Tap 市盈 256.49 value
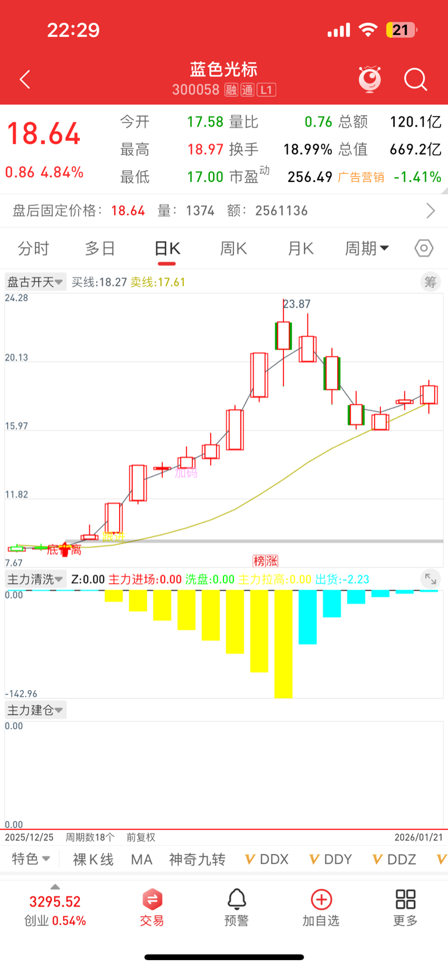The width and height of the screenshot is (448, 970). tap(310, 177)
